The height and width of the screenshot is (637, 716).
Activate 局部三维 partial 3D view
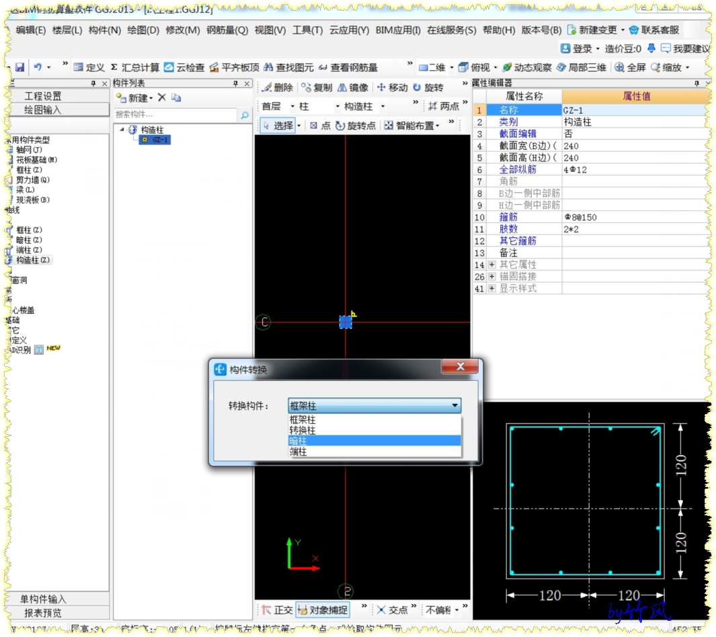(582, 67)
